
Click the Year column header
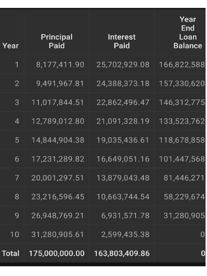pos(11,46)
